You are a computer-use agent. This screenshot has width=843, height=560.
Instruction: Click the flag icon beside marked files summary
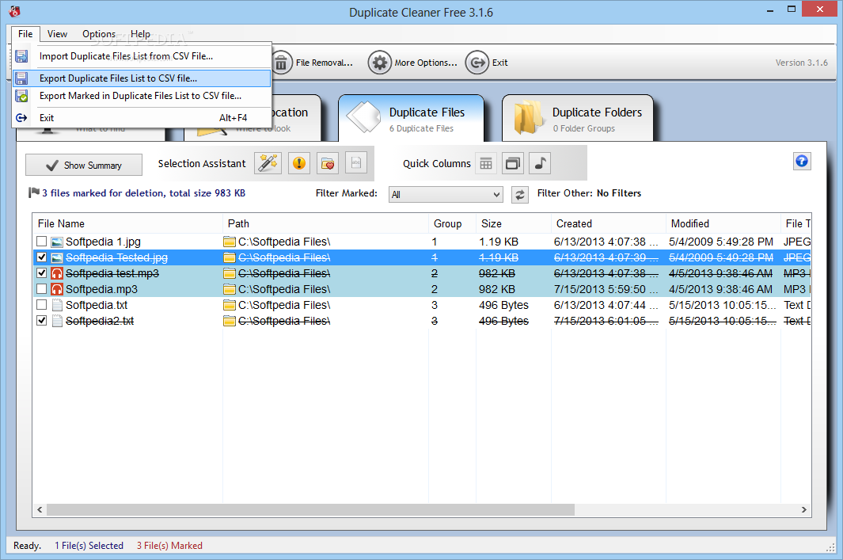click(34, 192)
